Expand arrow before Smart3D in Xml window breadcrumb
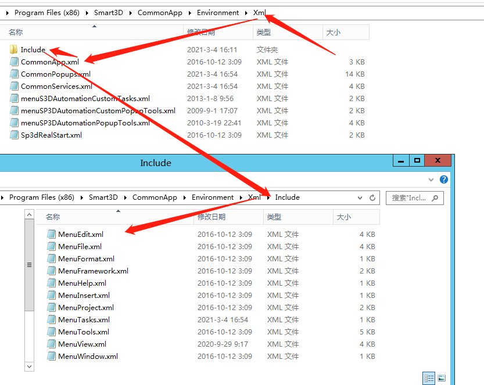Image resolution: width=484 pixels, height=385 pixels. pos(87,13)
